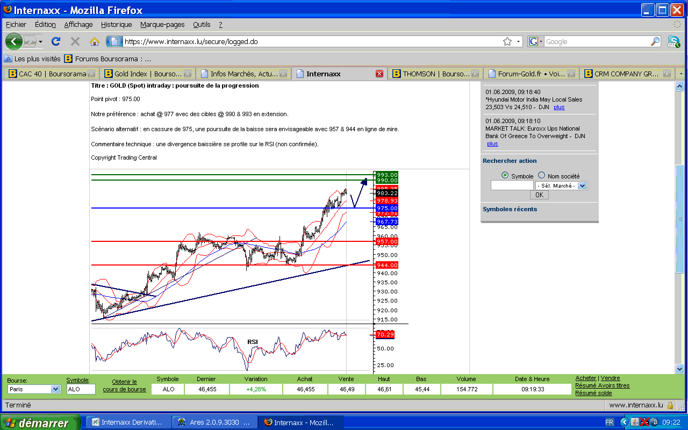Expand the Bourse Paris dropdown
The height and width of the screenshot is (430, 688).
(x=55, y=389)
